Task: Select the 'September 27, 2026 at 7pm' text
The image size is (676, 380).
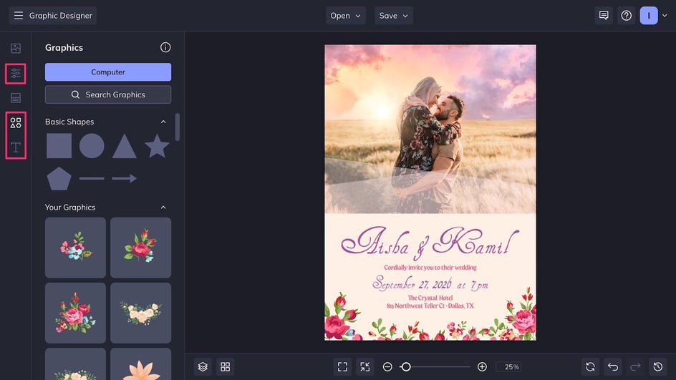Action: [430, 283]
